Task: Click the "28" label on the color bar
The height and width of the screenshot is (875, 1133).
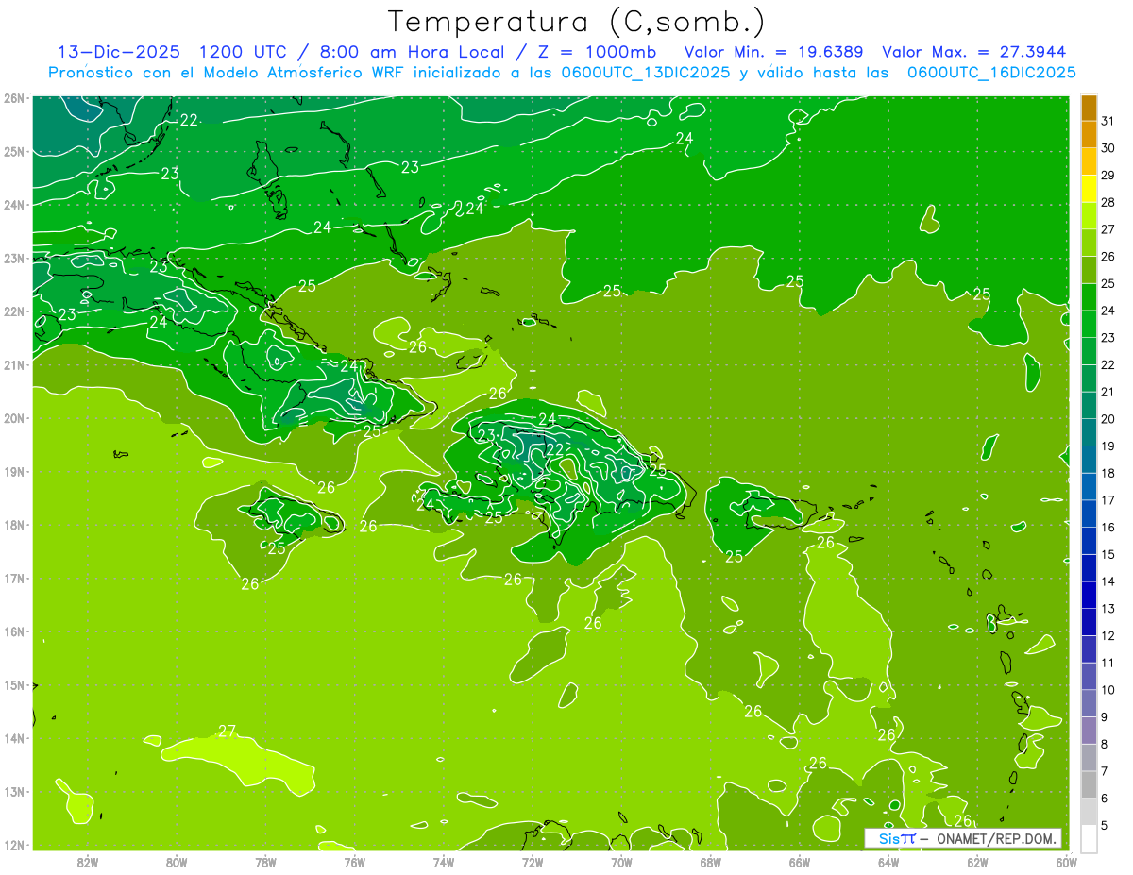Action: [1108, 203]
